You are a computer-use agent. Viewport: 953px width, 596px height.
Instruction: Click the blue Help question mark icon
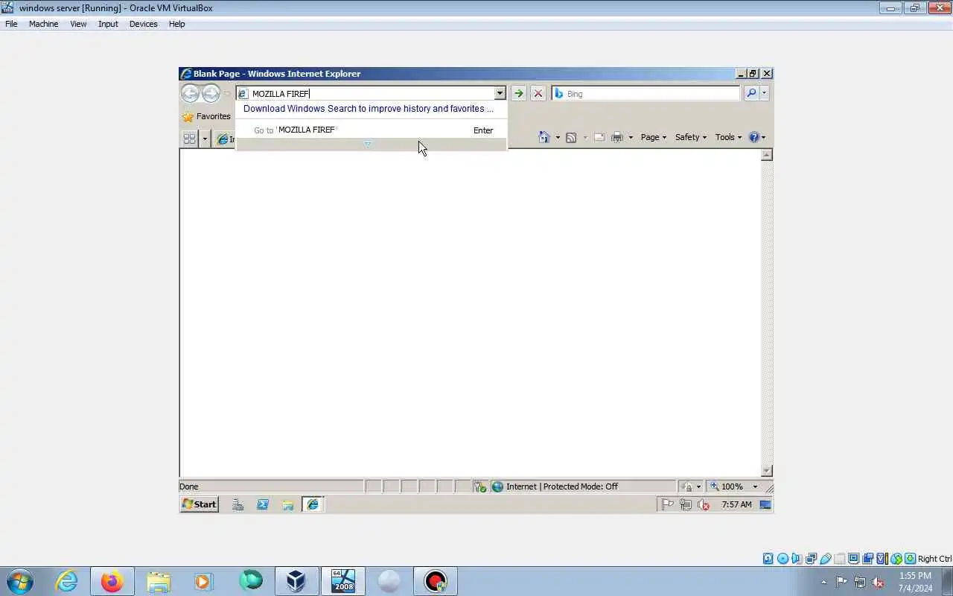(x=753, y=137)
